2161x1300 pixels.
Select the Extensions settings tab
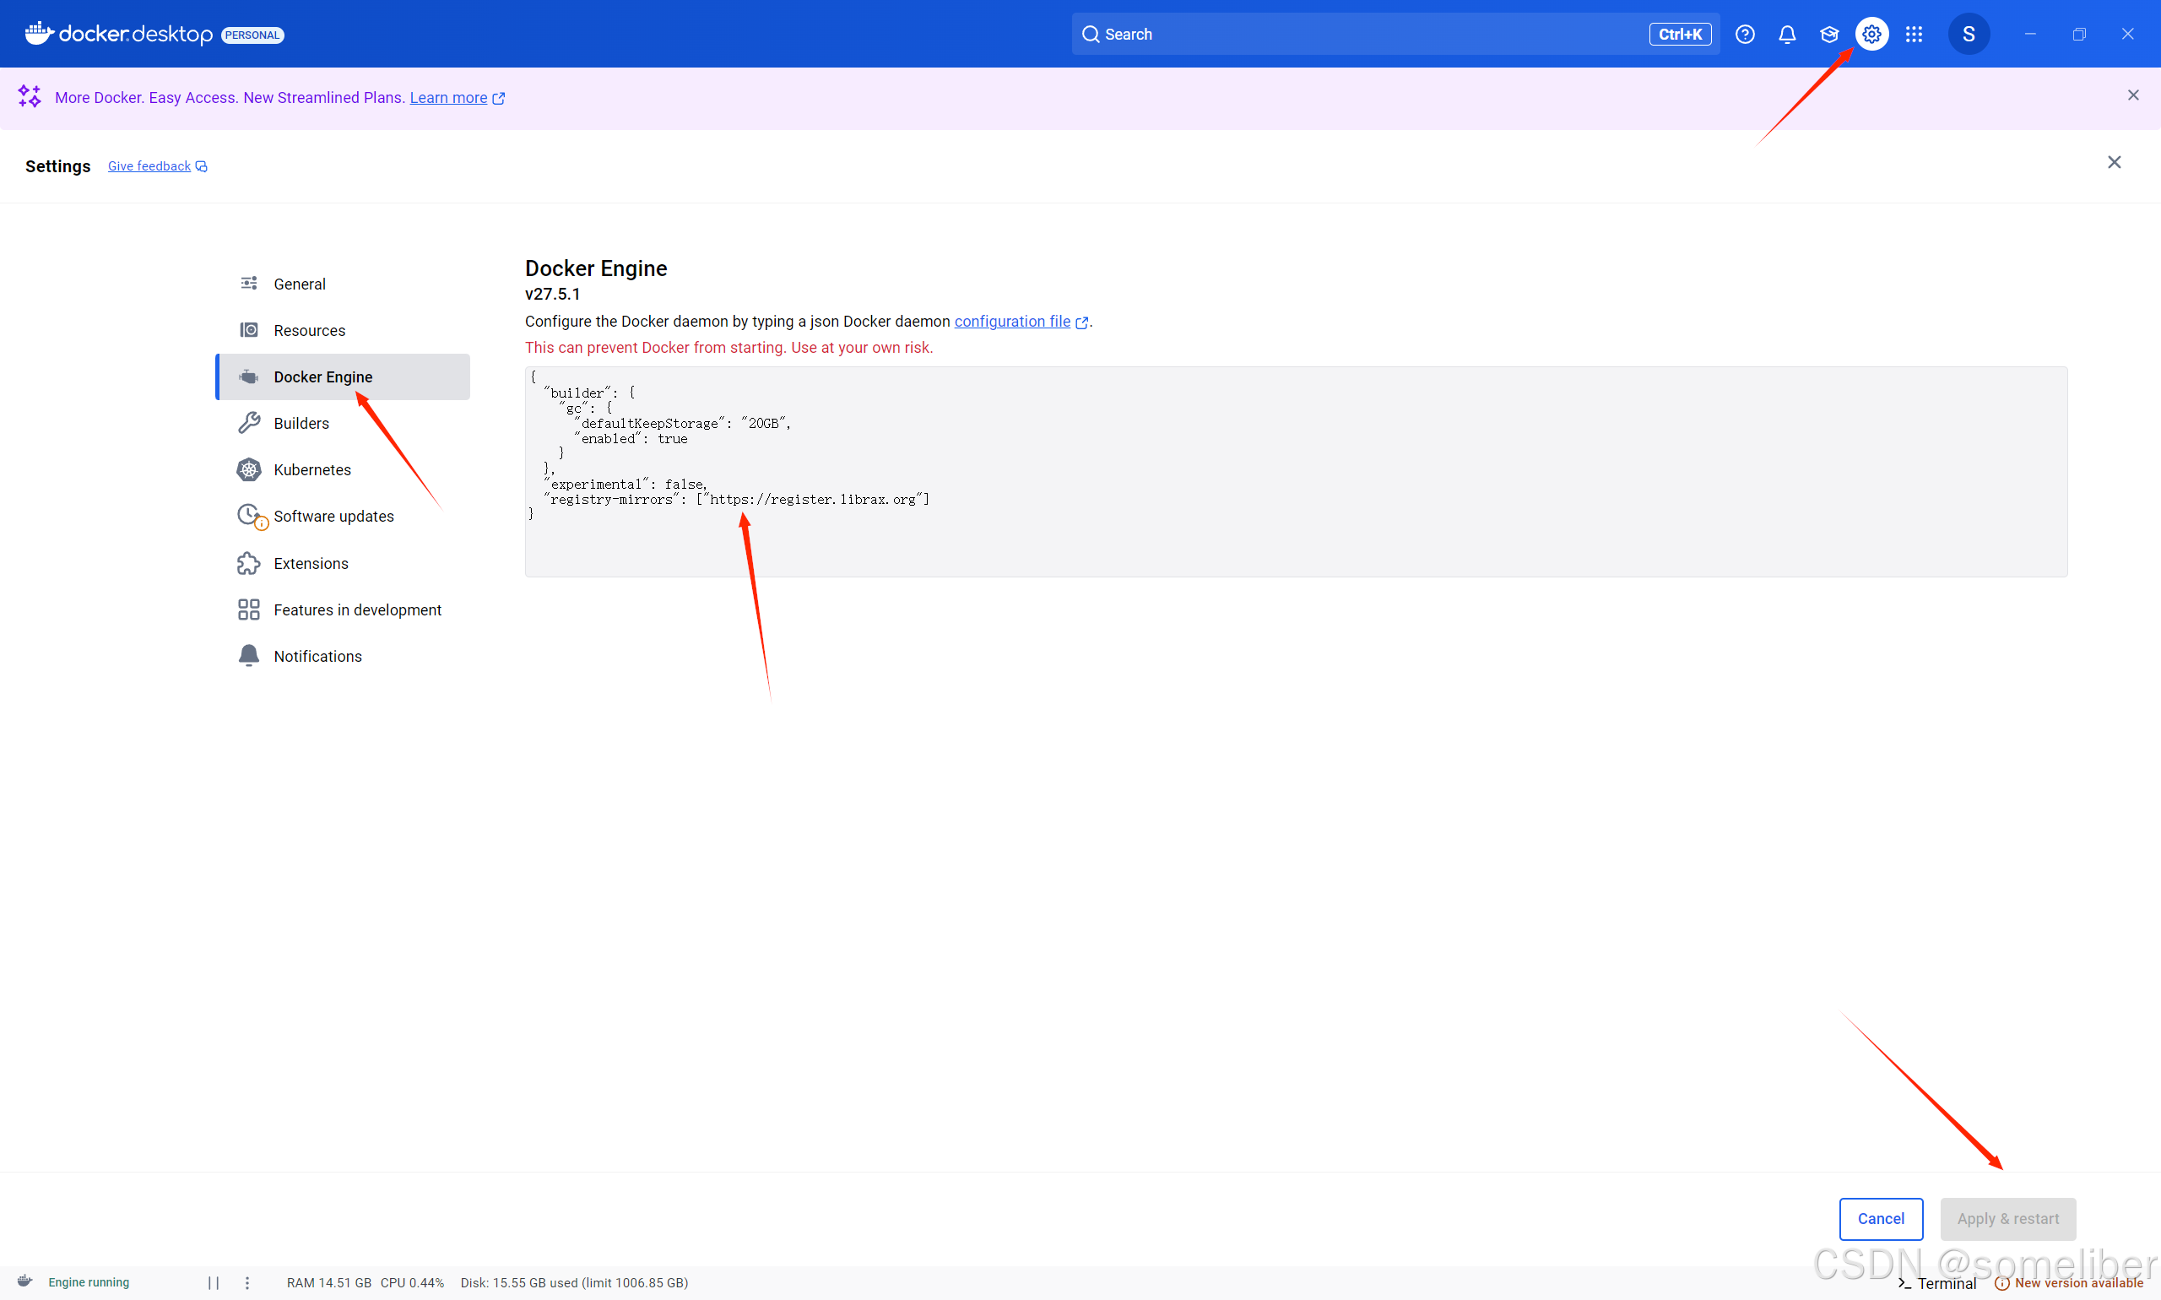click(x=344, y=563)
